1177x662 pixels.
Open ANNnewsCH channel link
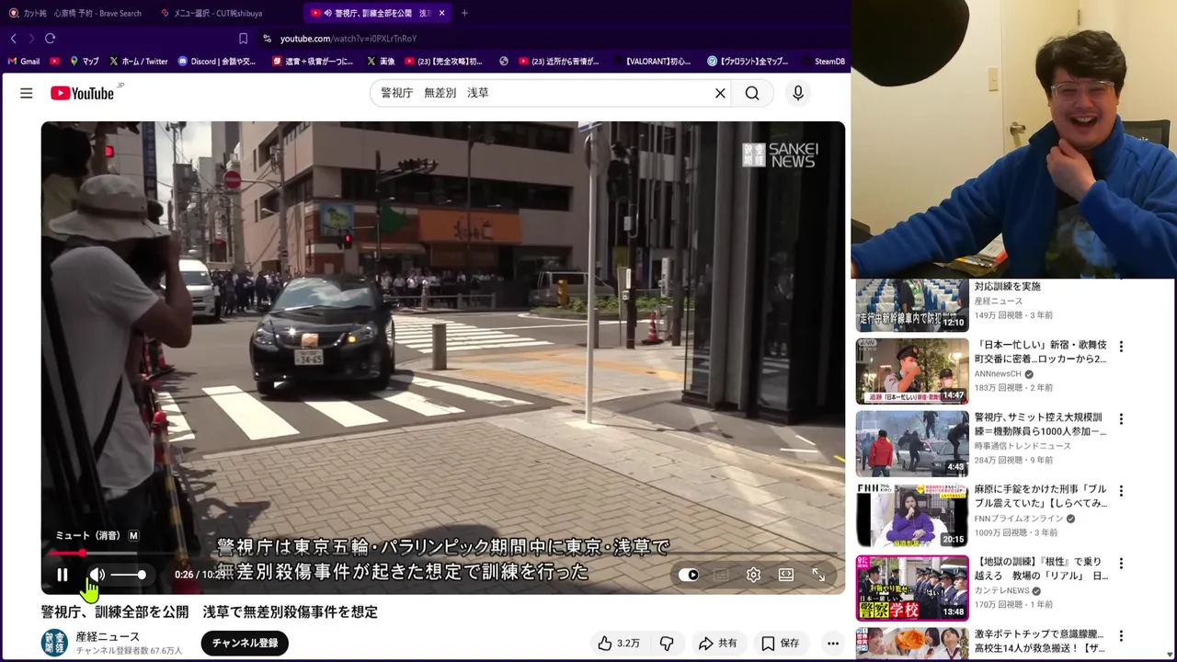tap(998, 374)
